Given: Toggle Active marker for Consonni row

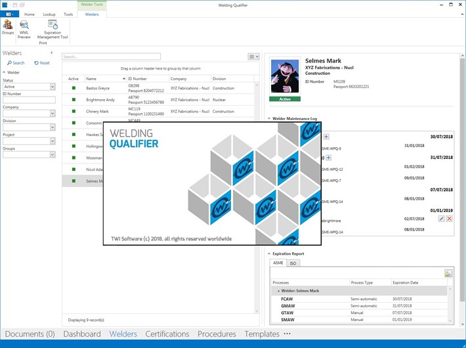Looking at the screenshot, I should point(74,123).
